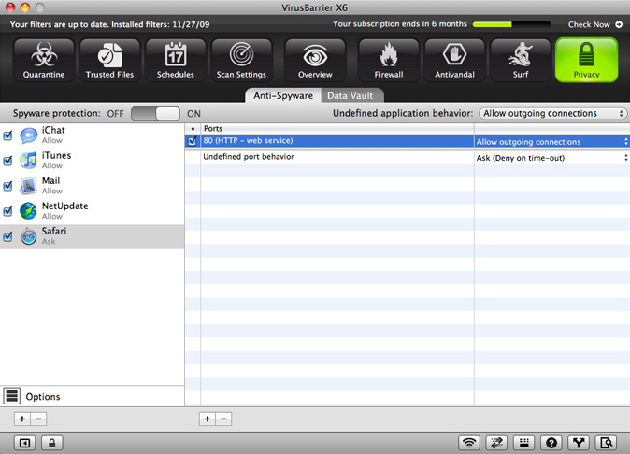Click the help question mark icon
Viewport: 630px width, 454px height.
[551, 443]
